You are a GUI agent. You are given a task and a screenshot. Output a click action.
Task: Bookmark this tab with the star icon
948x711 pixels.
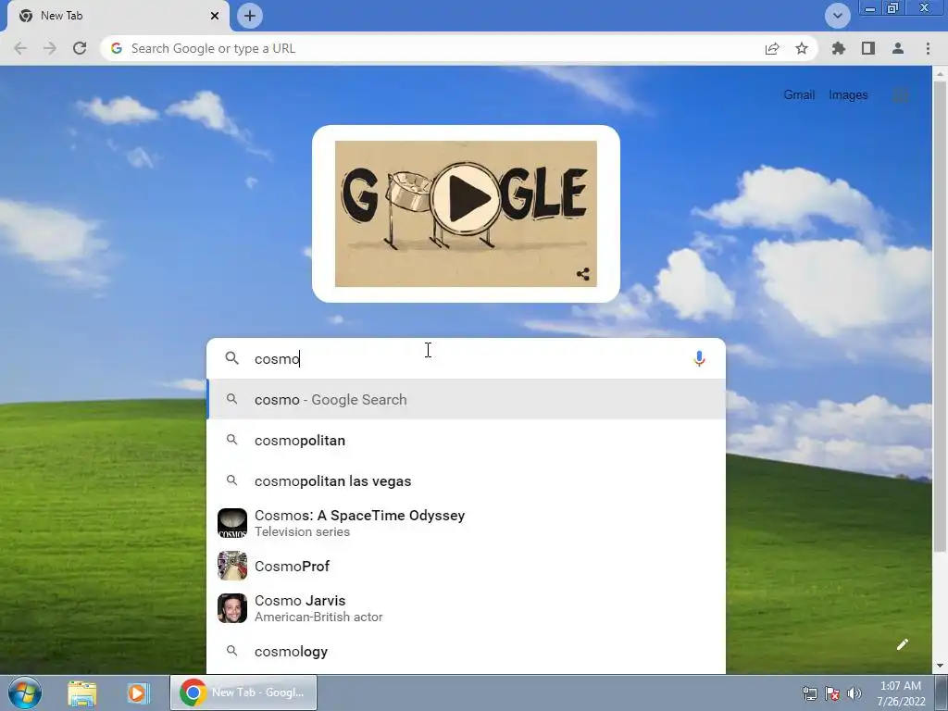pyautogui.click(x=802, y=48)
